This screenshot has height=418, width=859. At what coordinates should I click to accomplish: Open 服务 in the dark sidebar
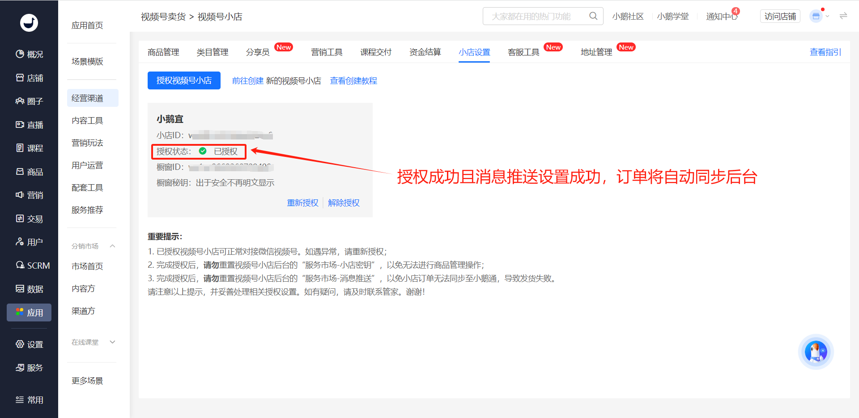29,367
